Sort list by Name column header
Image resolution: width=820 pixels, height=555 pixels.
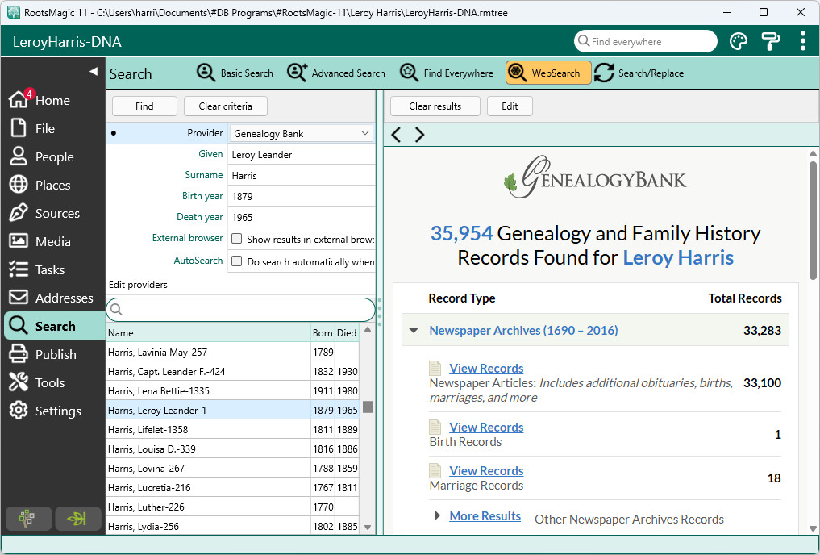pyautogui.click(x=208, y=332)
